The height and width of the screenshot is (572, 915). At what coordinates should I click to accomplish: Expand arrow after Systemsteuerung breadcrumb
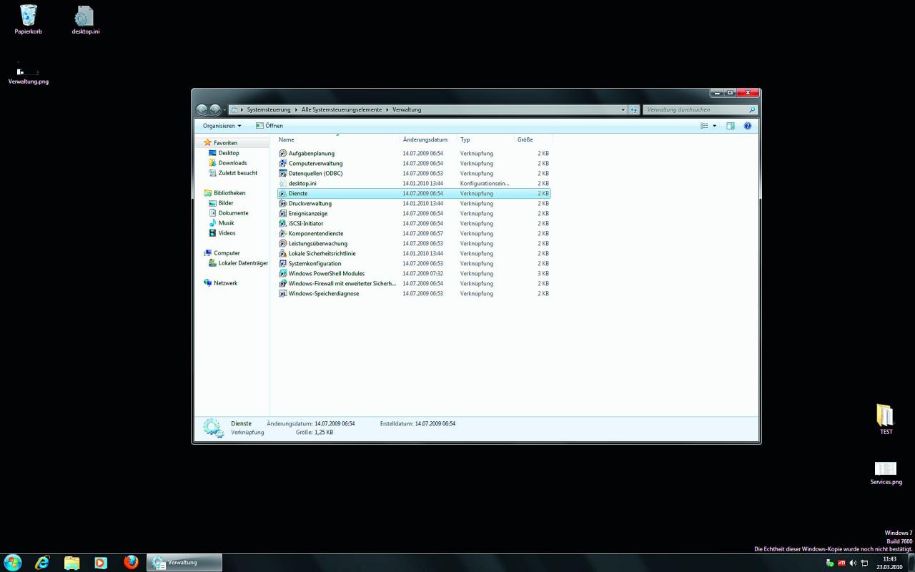296,110
